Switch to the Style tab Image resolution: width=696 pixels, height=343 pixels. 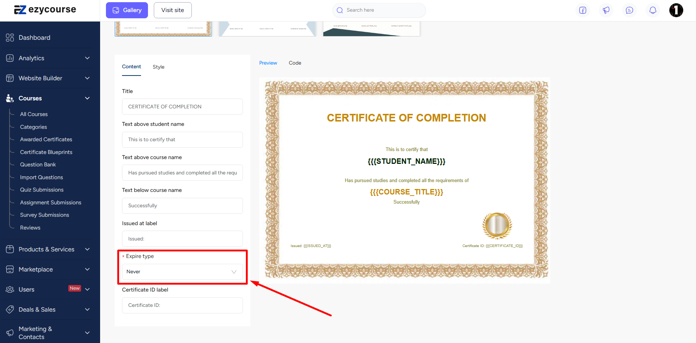[158, 67]
